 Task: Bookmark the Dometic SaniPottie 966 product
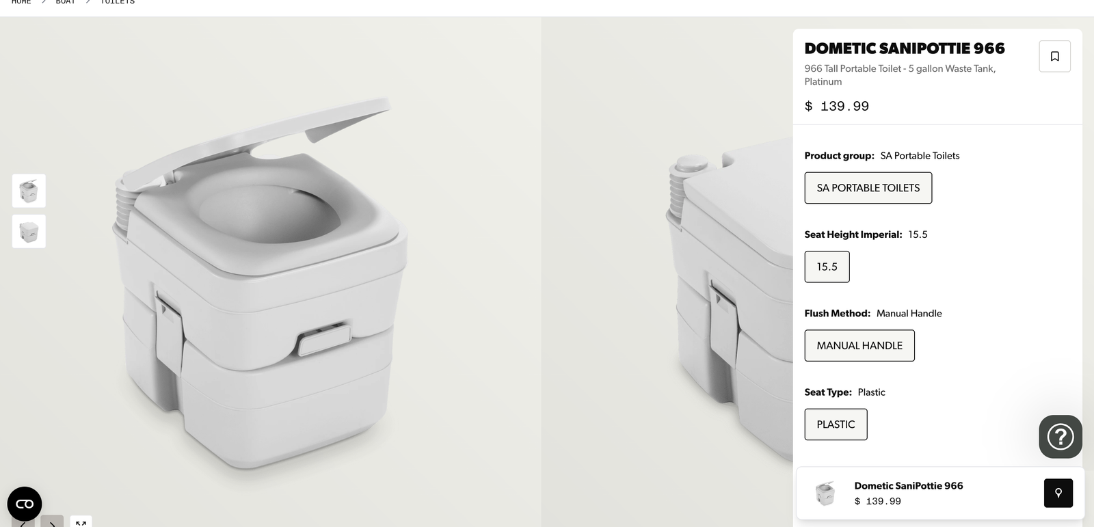click(1054, 56)
